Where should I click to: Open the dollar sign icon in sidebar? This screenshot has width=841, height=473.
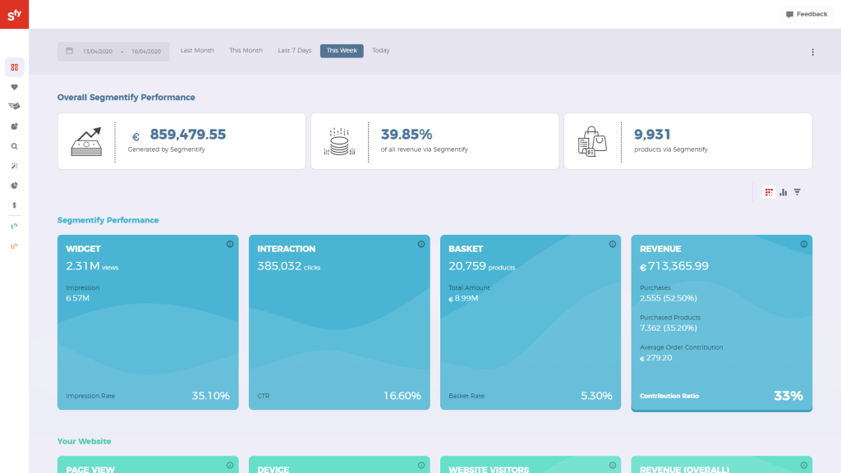15,205
